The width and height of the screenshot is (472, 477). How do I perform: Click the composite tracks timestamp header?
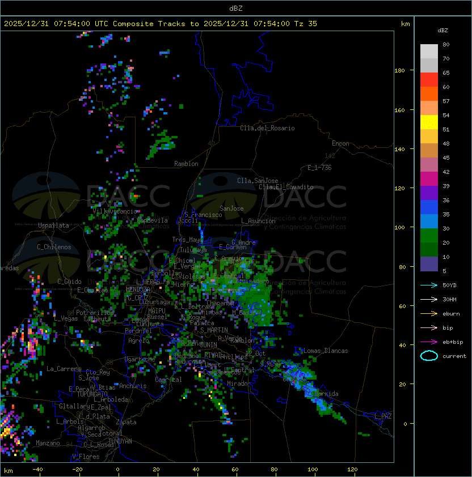[x=161, y=24]
